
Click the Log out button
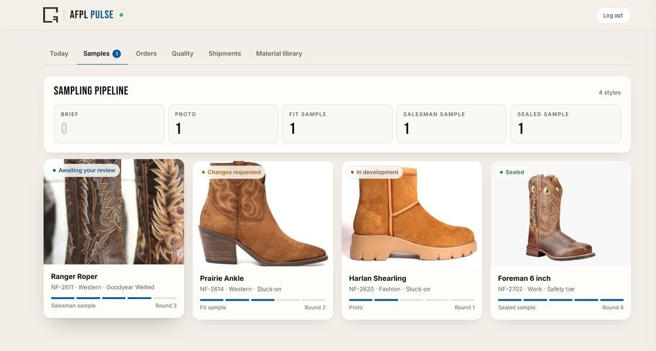613,15
